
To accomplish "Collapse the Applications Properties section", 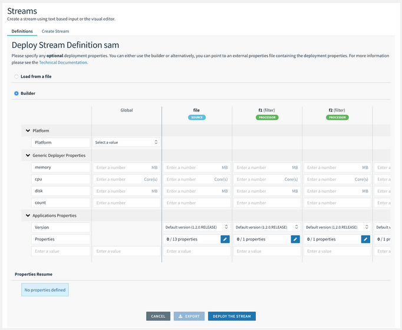I will point(28,216).
